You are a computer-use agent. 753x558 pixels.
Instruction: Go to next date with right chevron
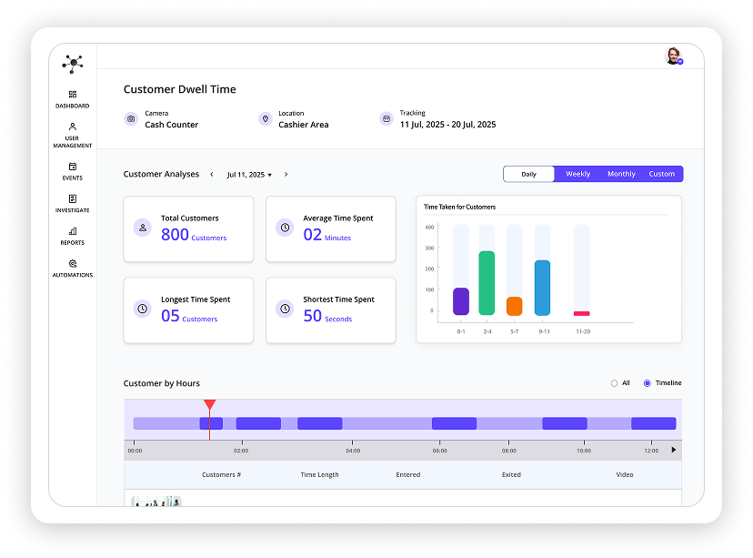coord(286,175)
